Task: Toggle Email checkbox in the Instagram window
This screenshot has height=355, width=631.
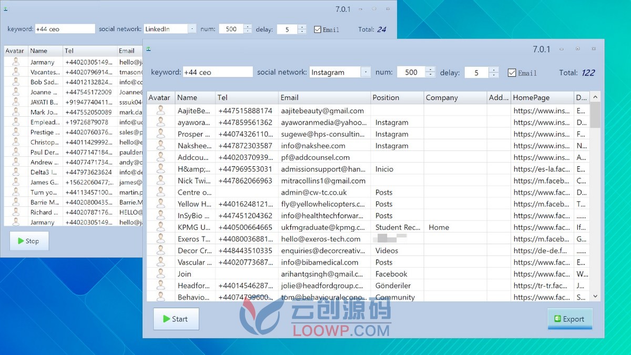Action: point(512,73)
